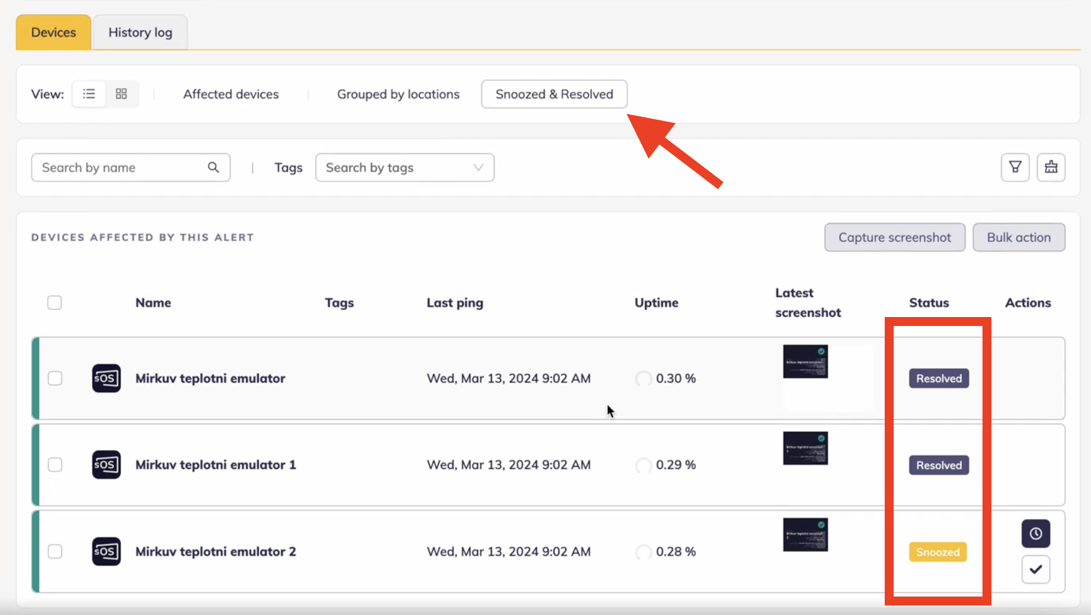1091x615 pixels.
Task: Click the search magnifier icon
Action: [213, 167]
